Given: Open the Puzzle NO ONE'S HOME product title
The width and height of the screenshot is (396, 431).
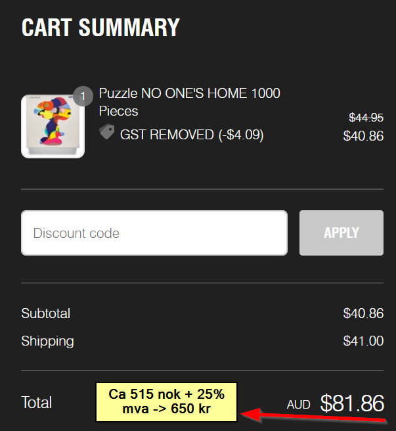Looking at the screenshot, I should [x=189, y=93].
